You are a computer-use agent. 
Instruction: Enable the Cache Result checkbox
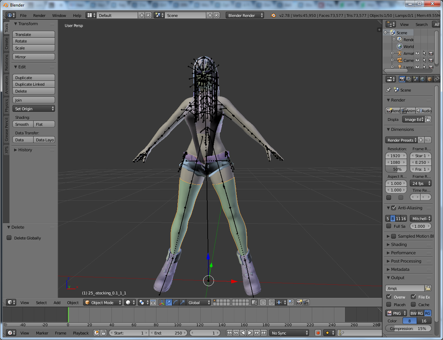413,305
